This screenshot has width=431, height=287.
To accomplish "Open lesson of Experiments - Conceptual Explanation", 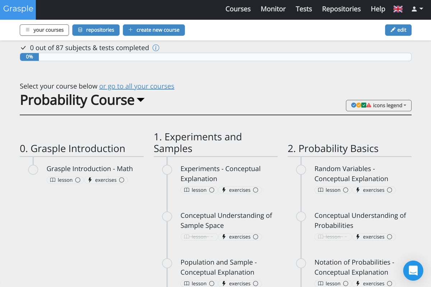I will point(199,190).
